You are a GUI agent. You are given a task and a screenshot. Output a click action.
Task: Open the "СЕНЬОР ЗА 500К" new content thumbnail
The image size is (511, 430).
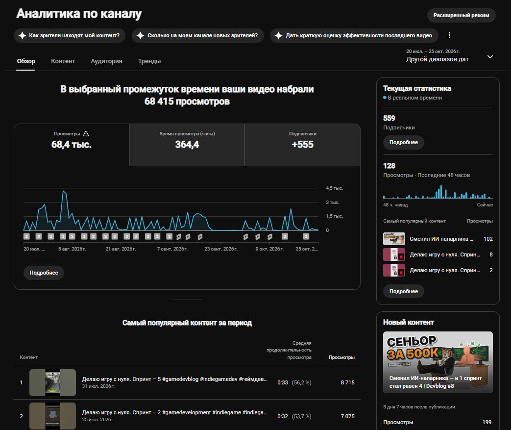[x=438, y=362]
